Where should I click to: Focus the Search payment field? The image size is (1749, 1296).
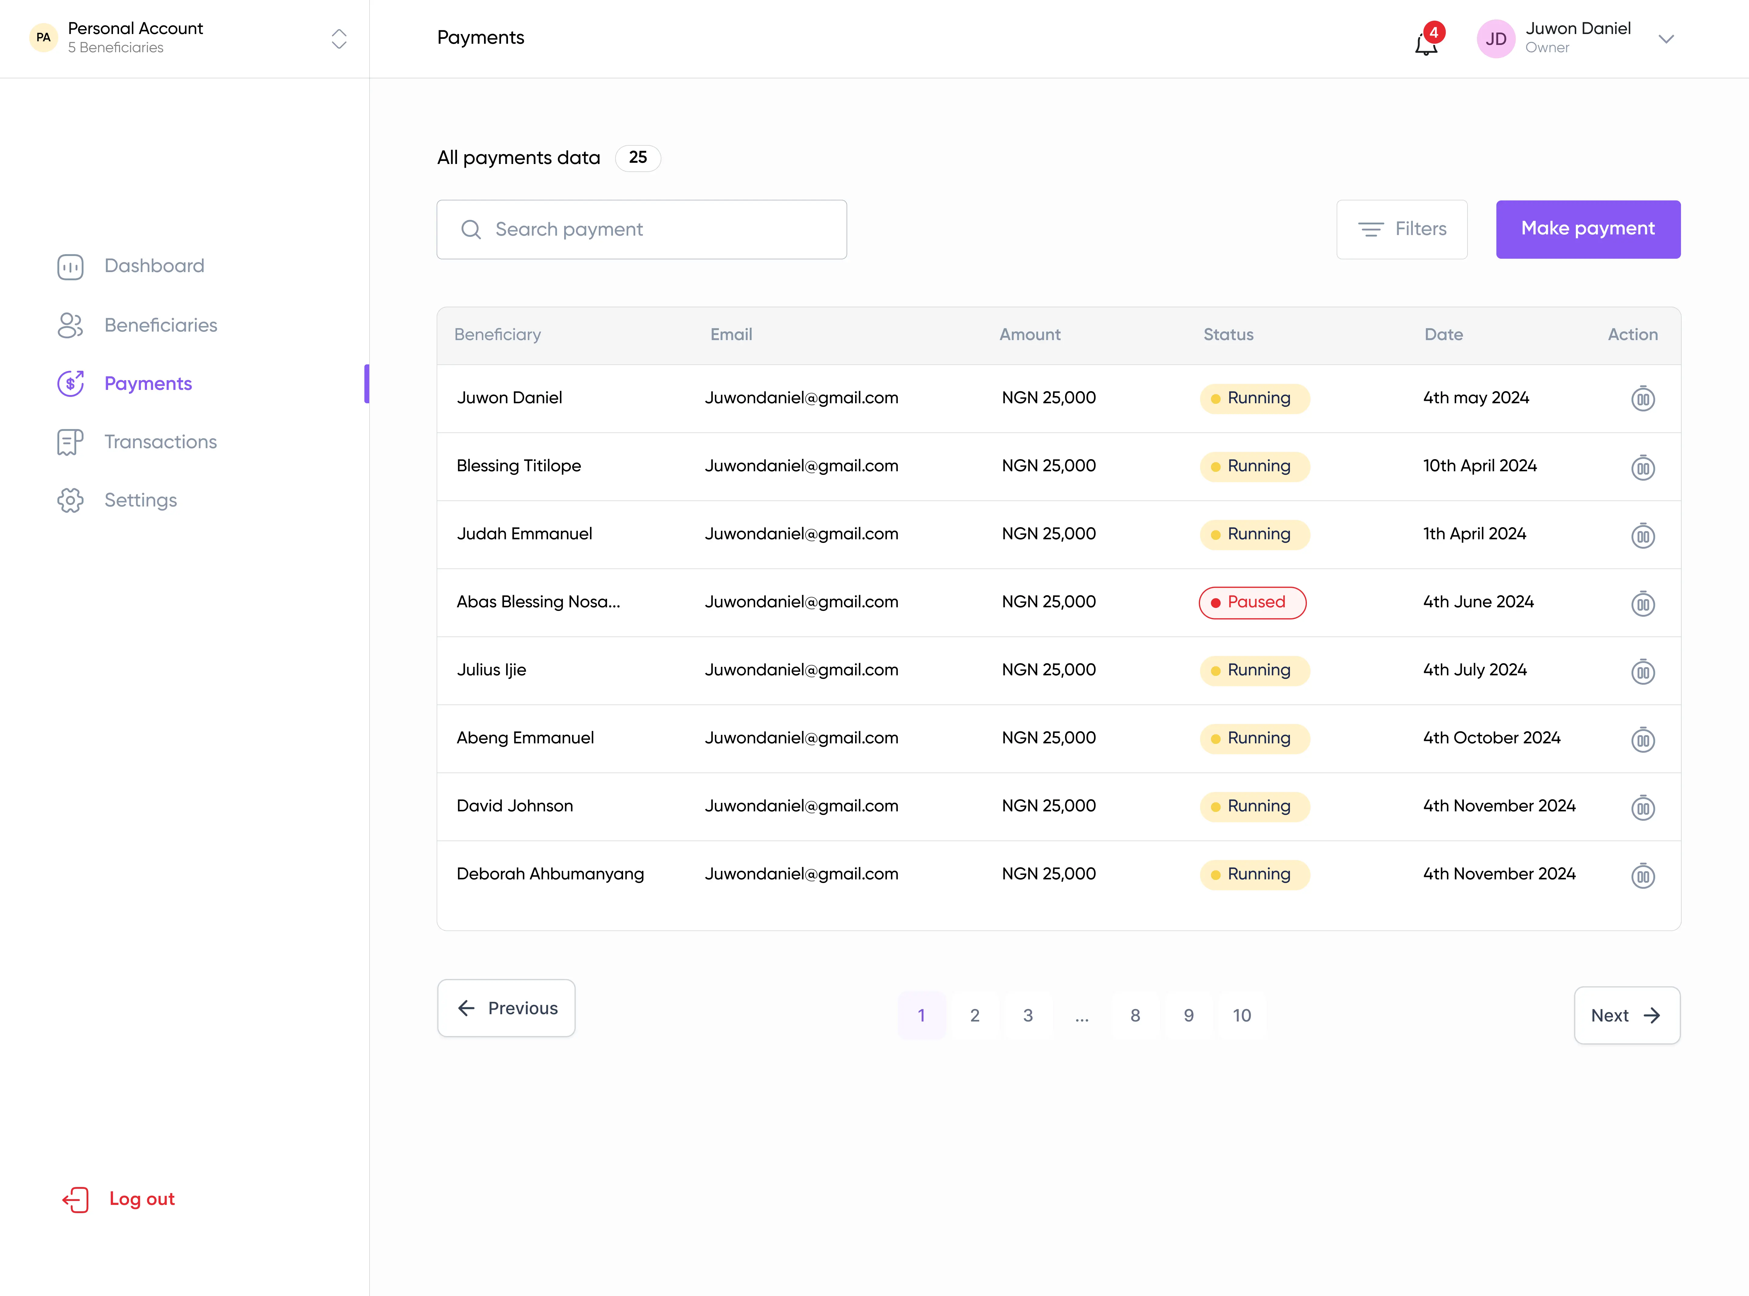point(642,229)
